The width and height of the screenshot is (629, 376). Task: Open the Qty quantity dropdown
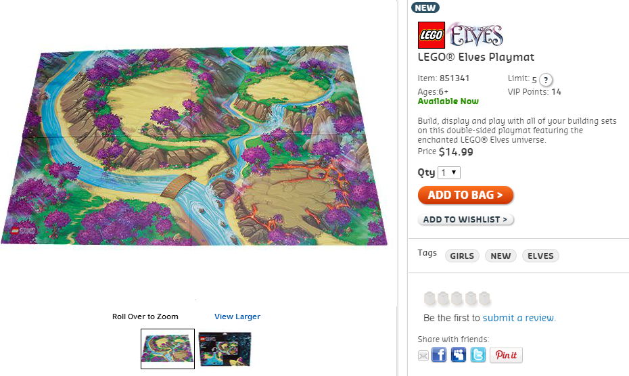449,172
